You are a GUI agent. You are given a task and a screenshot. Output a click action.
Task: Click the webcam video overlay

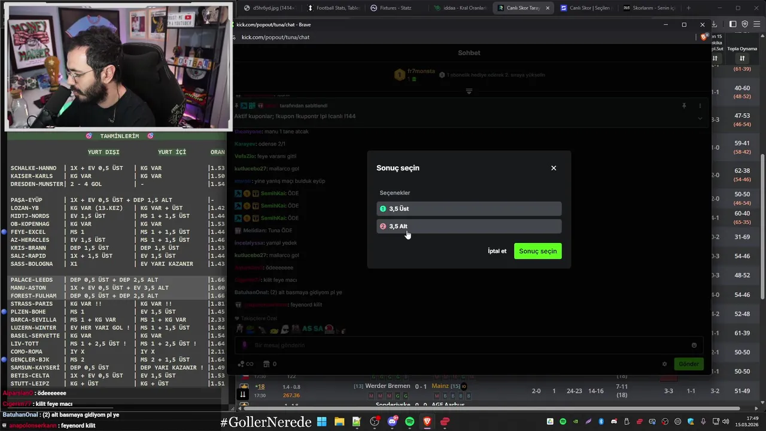point(118,66)
